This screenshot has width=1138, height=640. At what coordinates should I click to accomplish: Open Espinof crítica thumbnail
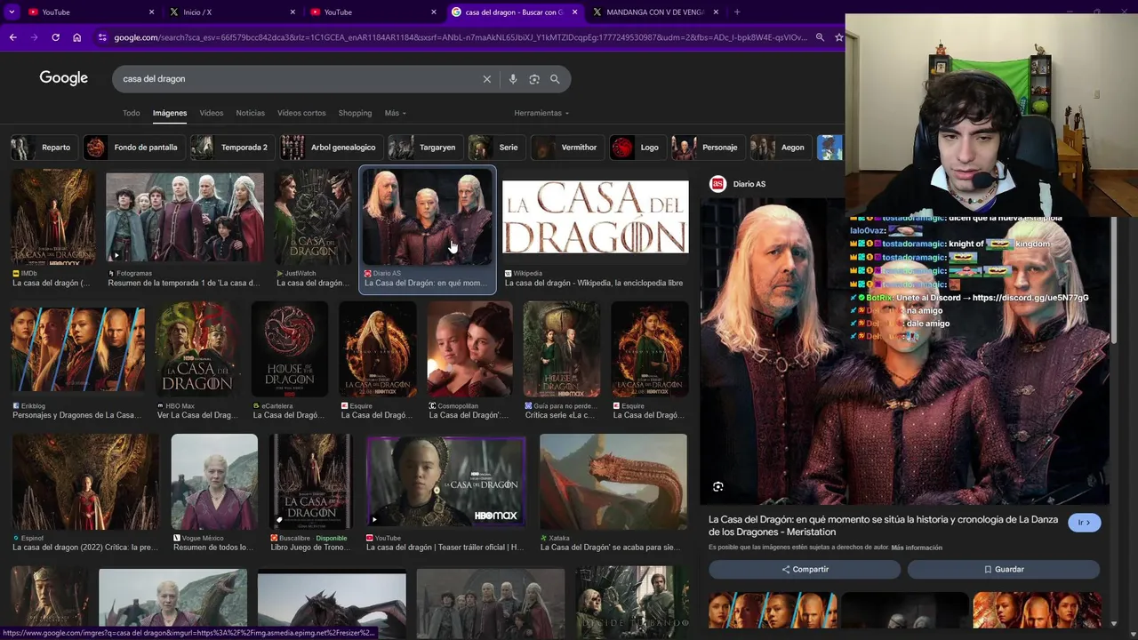coord(85,482)
